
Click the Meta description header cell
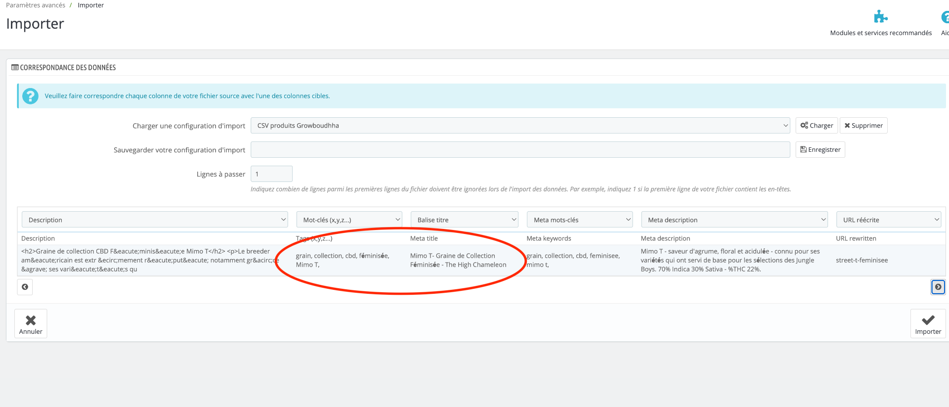click(665, 238)
